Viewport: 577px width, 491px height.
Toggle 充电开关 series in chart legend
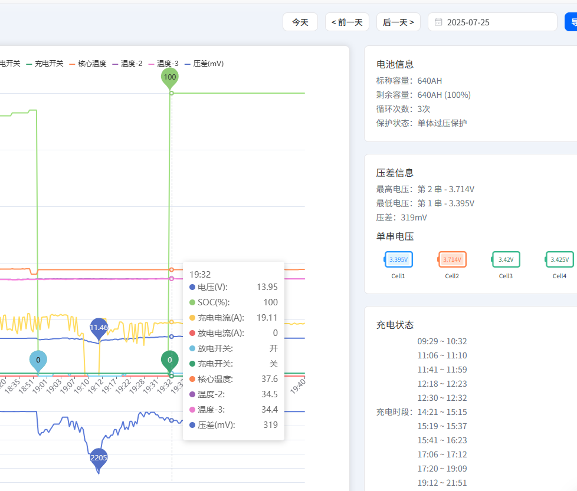coord(45,64)
